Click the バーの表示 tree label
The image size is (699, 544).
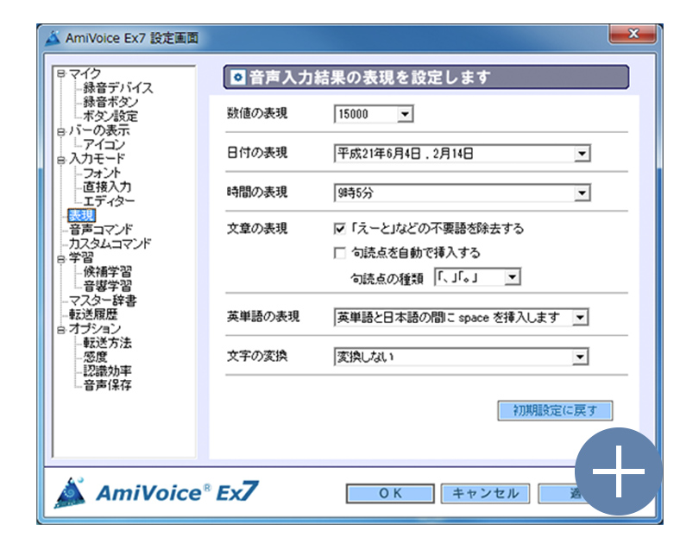[x=99, y=130]
